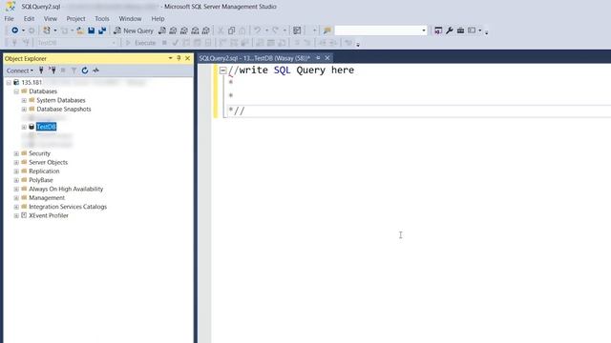Screen dimensions: 611x343
Task: Open the Edit menu
Action: point(29,19)
